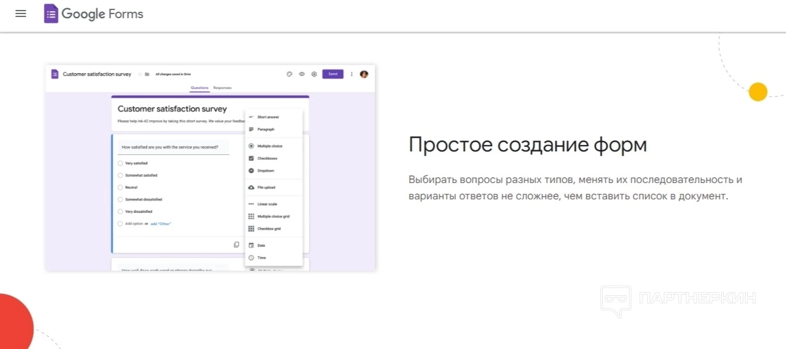Image resolution: width=786 pixels, height=349 pixels.
Task: Click the Google Forms wordmark text
Action: [x=102, y=14]
